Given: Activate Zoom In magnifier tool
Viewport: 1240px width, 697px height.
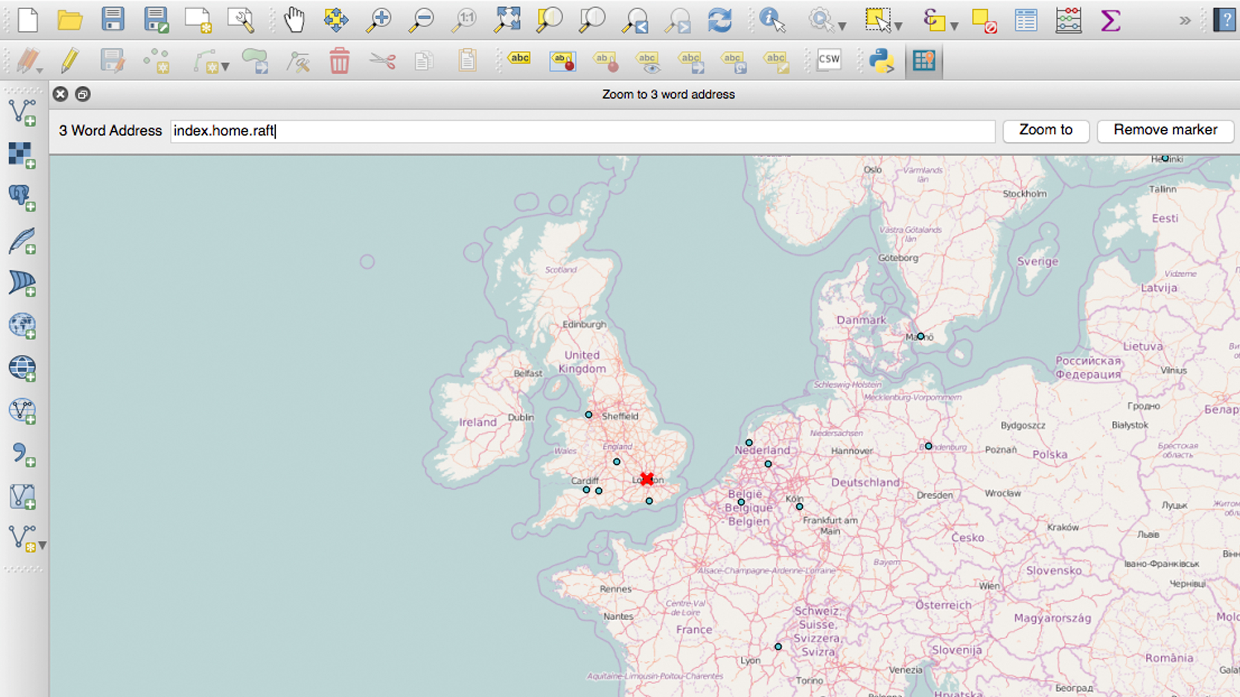Looking at the screenshot, I should point(378,20).
